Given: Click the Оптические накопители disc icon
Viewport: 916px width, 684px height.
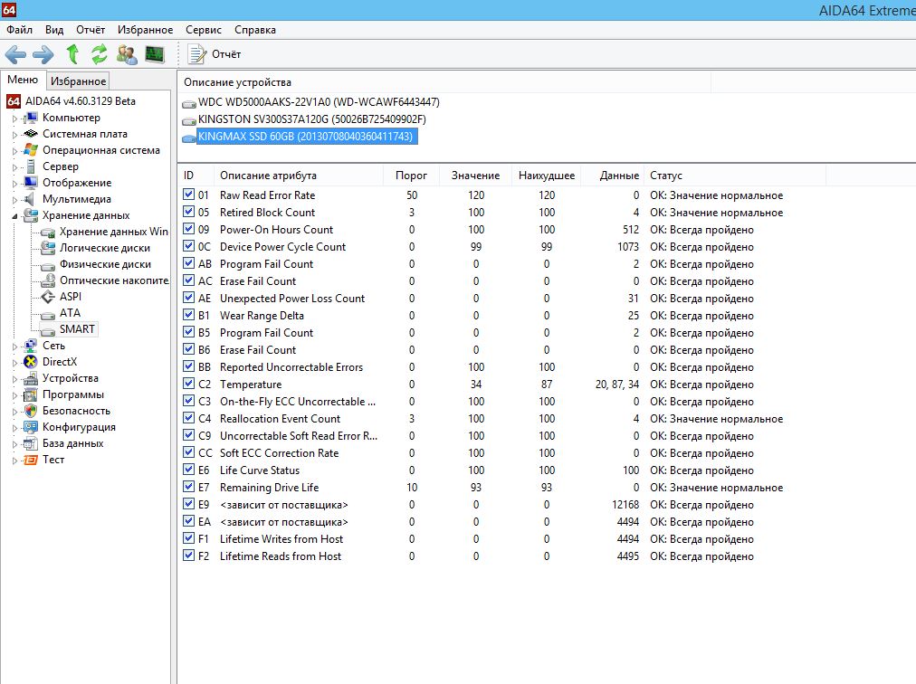Looking at the screenshot, I should point(48,280).
